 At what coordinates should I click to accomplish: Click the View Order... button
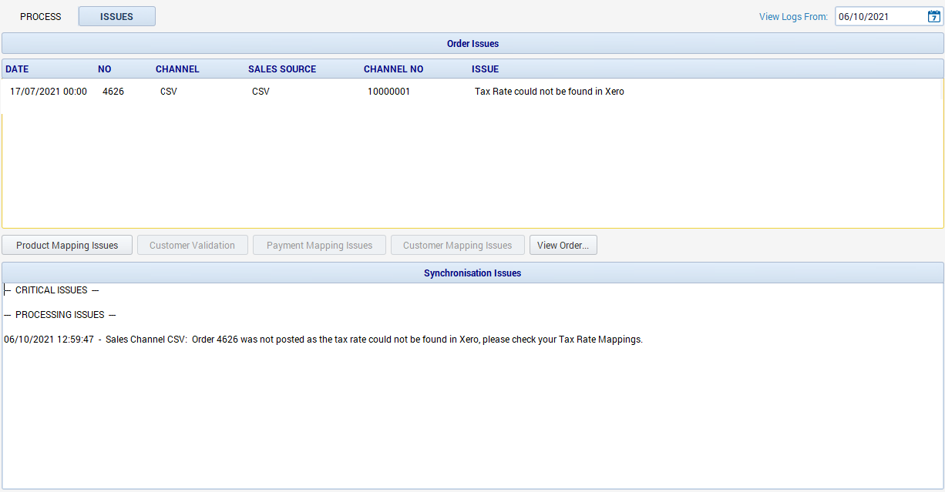(x=563, y=246)
